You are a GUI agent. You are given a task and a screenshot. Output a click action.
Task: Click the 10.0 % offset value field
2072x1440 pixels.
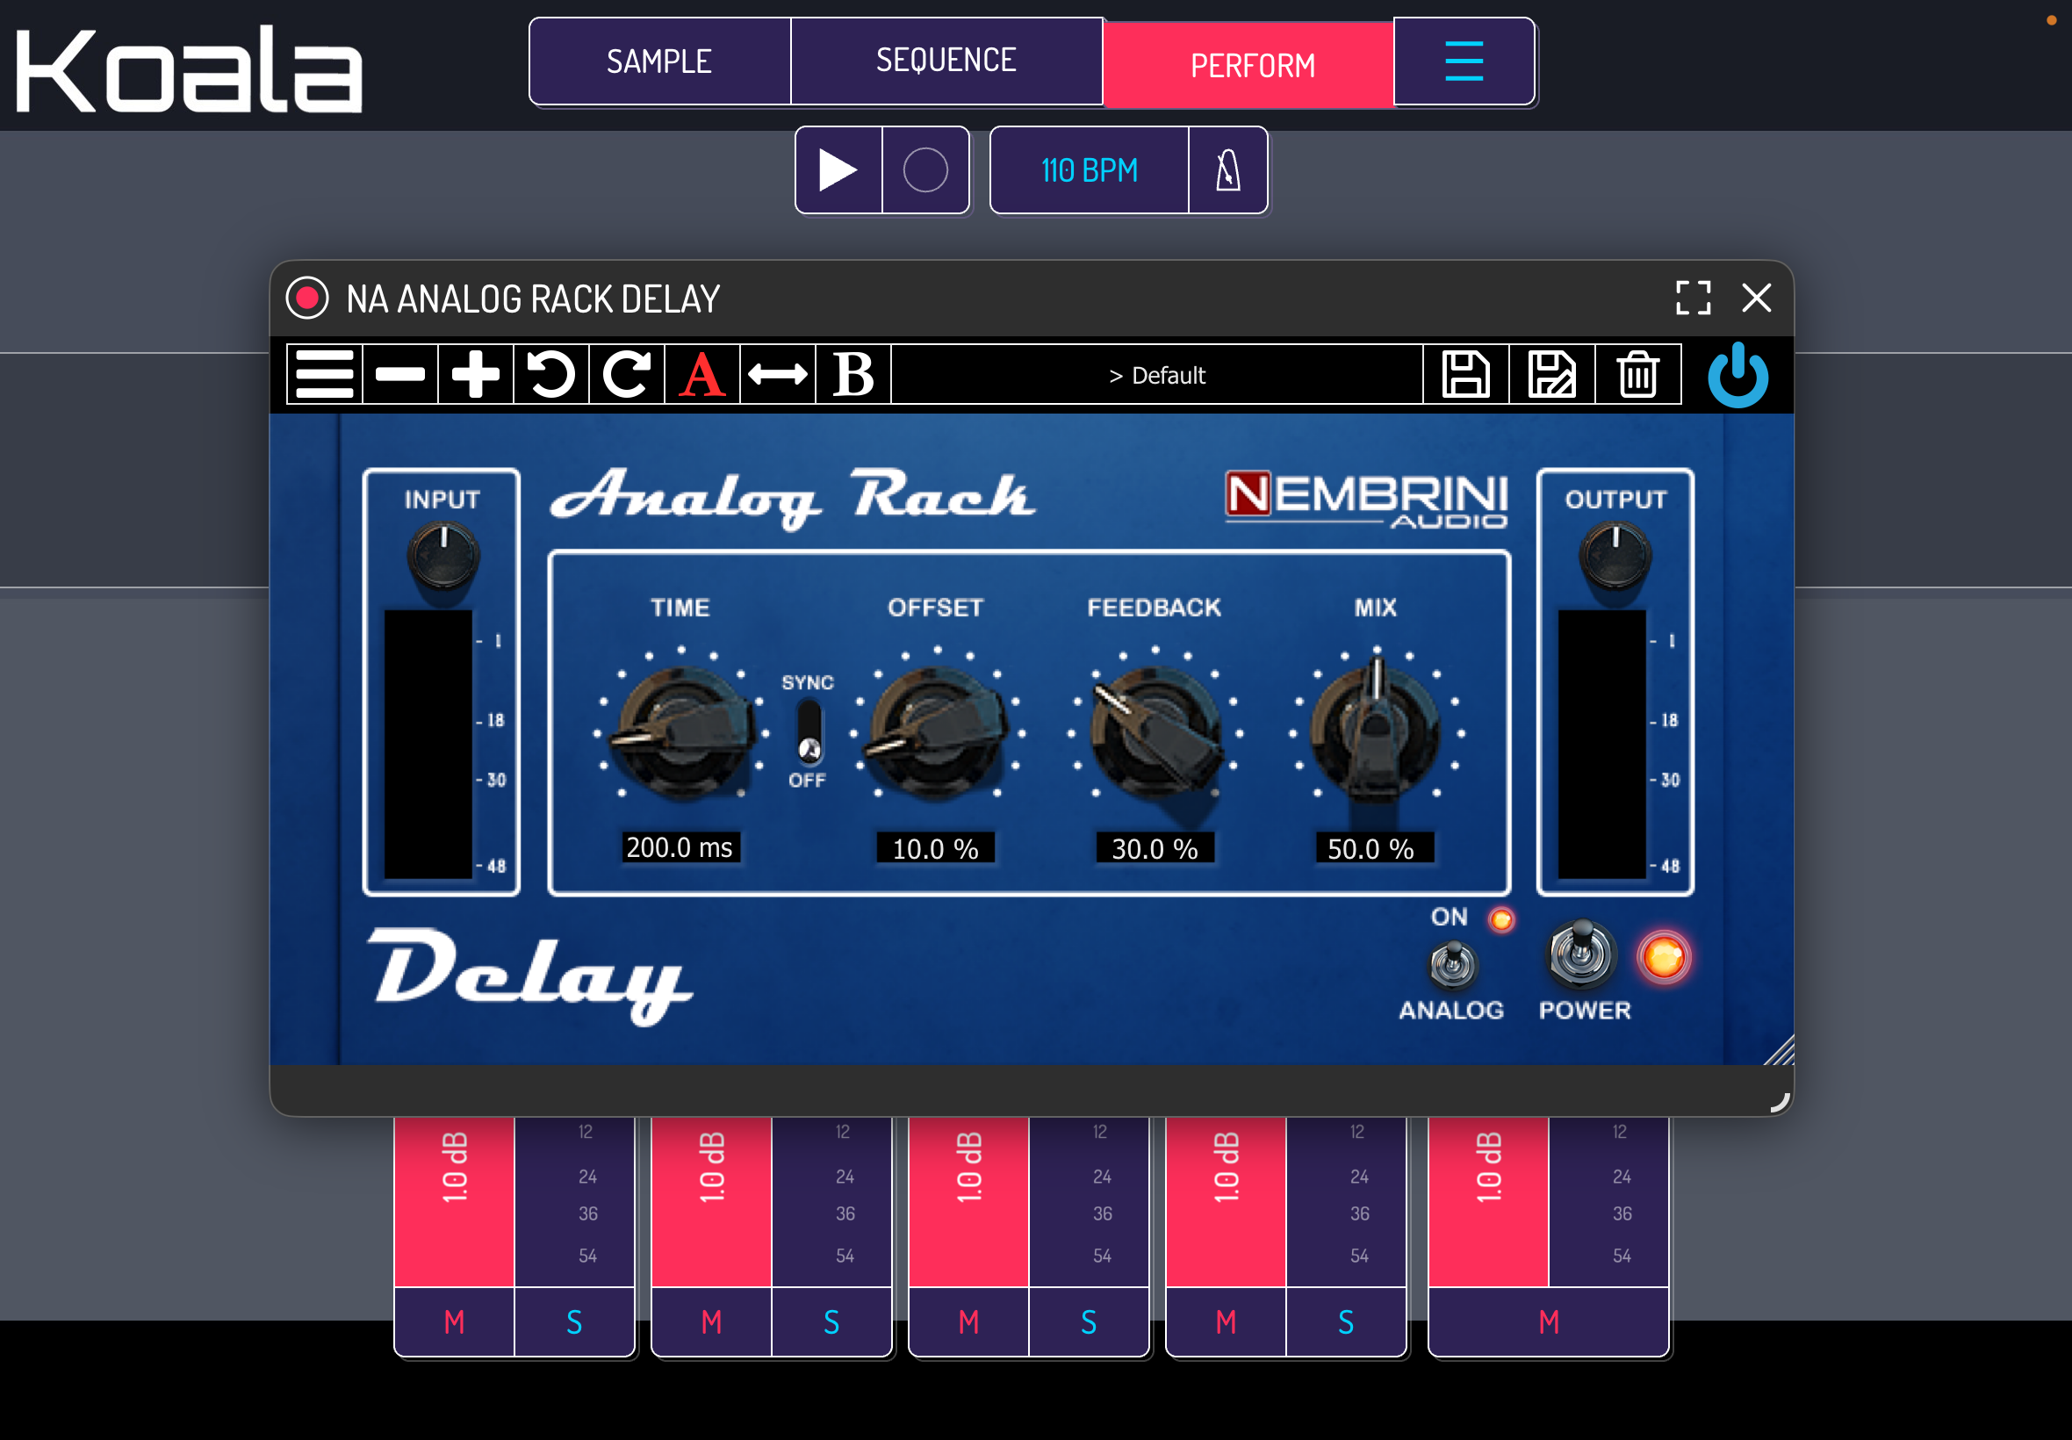pyautogui.click(x=935, y=848)
